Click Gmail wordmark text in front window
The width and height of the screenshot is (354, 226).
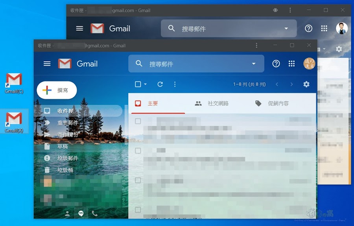click(87, 64)
